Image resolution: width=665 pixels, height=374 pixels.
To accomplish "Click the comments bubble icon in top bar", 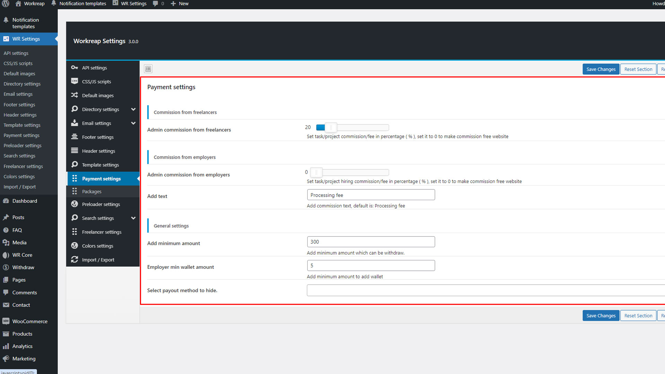I will point(156,3).
